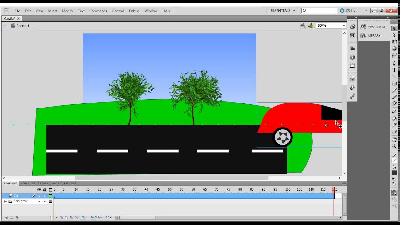The width and height of the screenshot is (400, 225).
Task: Toggle show/hide all layers eye icon
Action: [39, 190]
